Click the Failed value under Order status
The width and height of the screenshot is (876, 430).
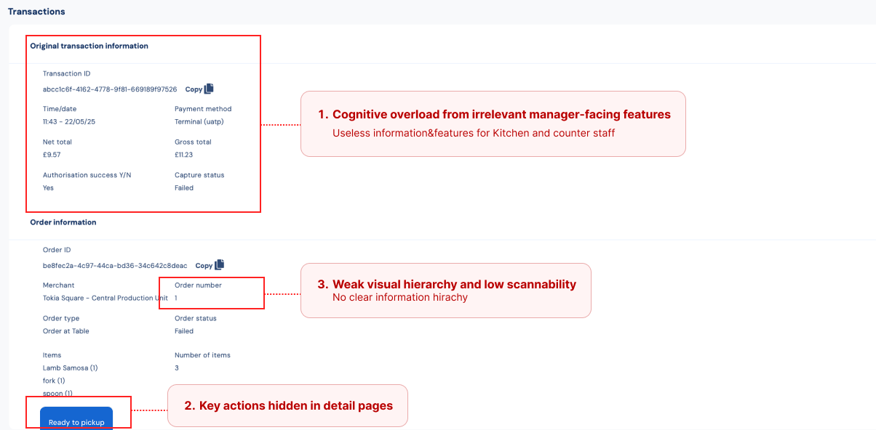pos(184,331)
